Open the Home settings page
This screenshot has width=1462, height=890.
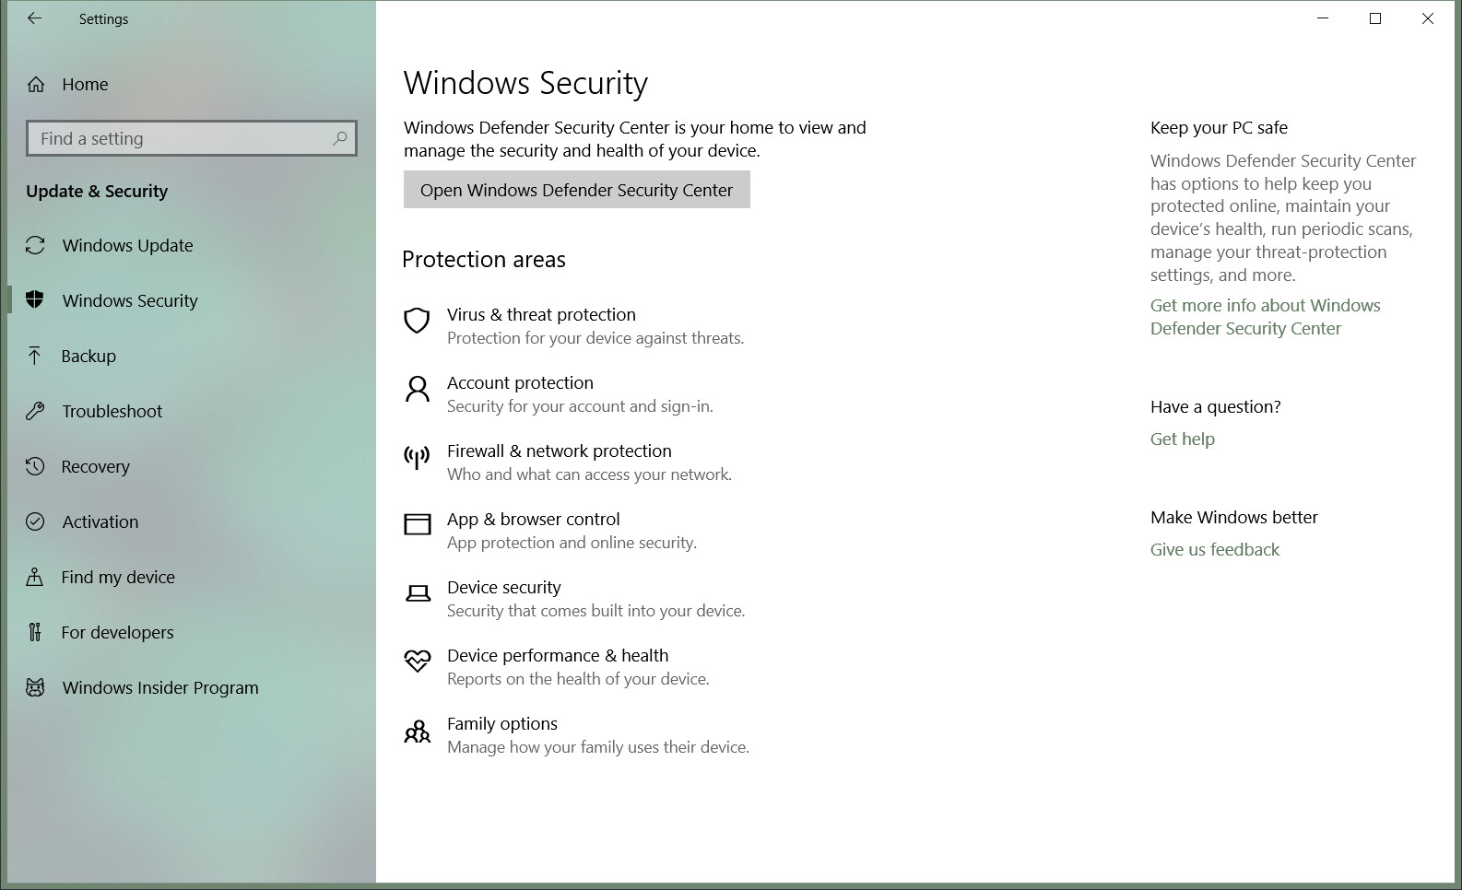pyautogui.click(x=85, y=85)
